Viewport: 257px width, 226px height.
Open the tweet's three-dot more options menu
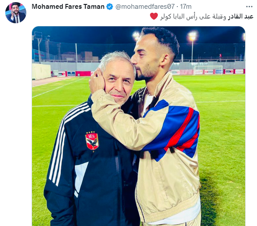pyautogui.click(x=249, y=7)
